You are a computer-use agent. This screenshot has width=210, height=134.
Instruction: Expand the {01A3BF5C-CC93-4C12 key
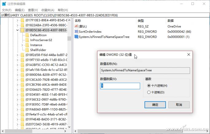click(x=17, y=65)
